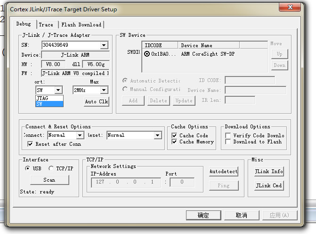This screenshot has height=234, width=316.
Task: Toggle Reset after Connect checkbox
Action: tap(30, 144)
